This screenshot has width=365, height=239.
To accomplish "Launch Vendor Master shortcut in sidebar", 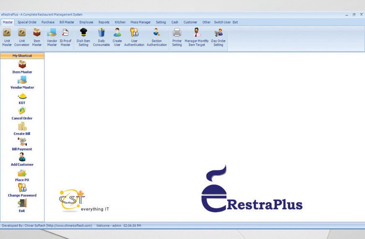I will (22, 83).
